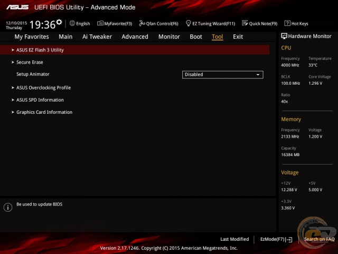Click the Quick Note pencil icon
This screenshot has height=254, width=338.
tap(245, 23)
